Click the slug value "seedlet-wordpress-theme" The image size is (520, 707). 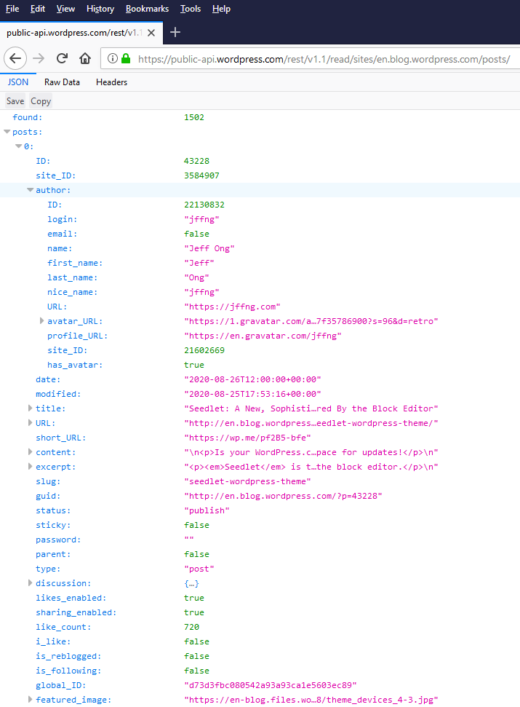(x=247, y=481)
